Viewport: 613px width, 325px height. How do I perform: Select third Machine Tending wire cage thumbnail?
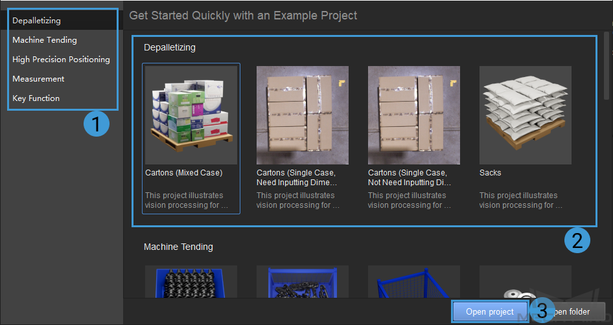[x=414, y=282]
